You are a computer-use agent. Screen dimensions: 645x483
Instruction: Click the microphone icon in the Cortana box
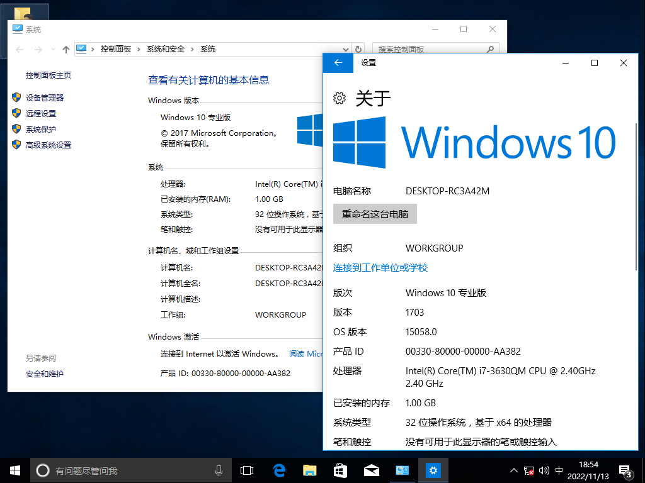tap(219, 470)
